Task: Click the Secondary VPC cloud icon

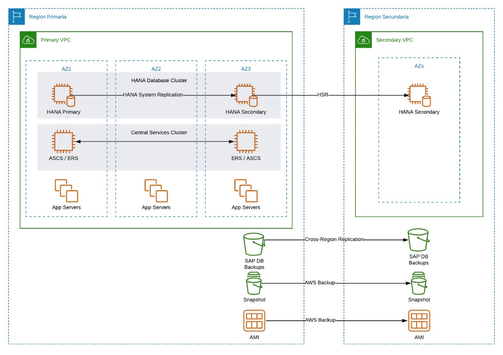Action: 364,40
